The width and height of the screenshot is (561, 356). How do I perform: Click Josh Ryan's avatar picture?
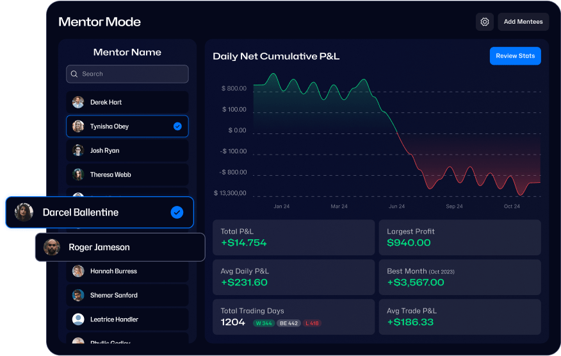(78, 151)
